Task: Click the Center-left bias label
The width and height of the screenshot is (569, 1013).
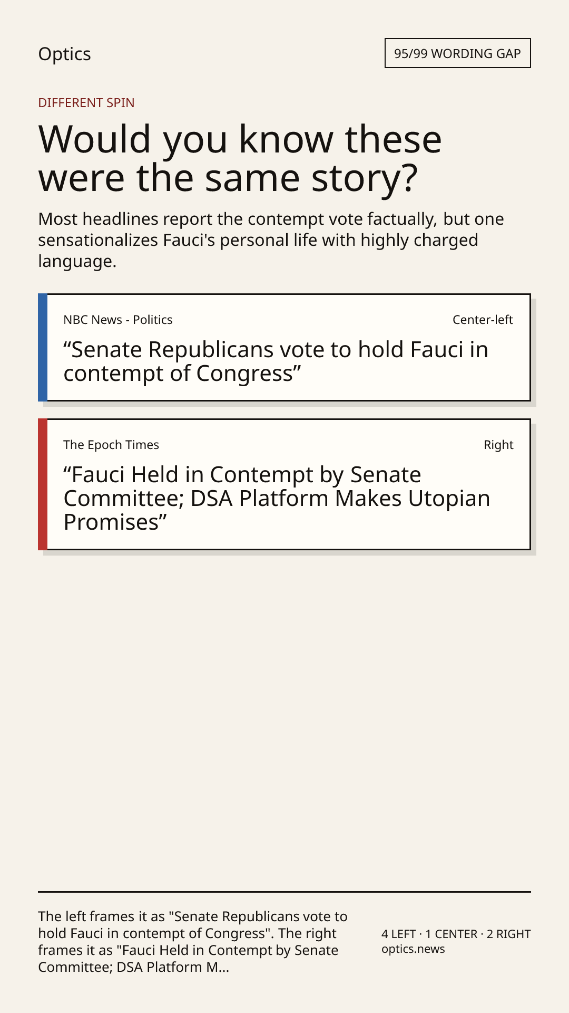Action: (483, 320)
